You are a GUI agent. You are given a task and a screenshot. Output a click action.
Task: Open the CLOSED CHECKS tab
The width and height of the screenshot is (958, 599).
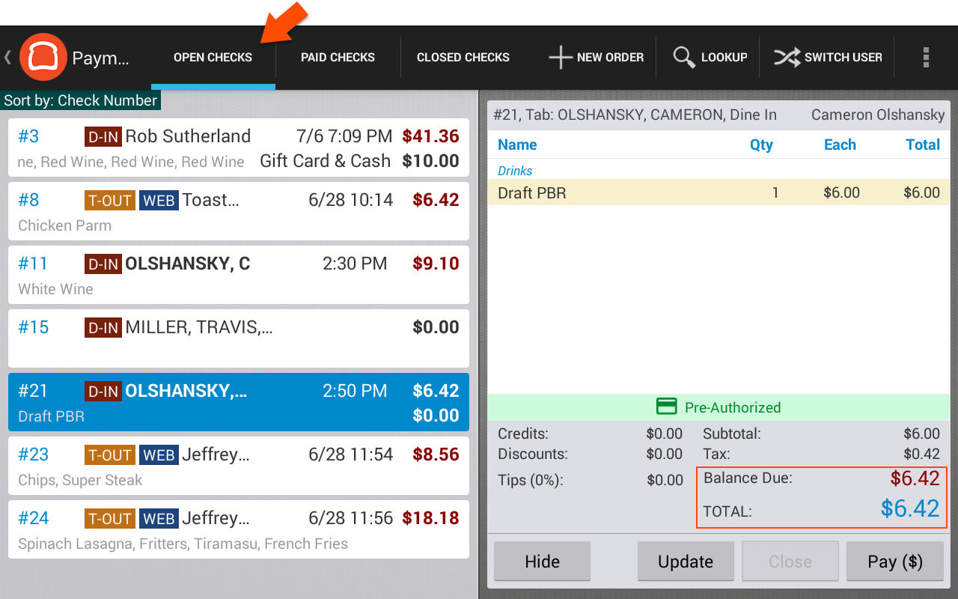coord(463,57)
